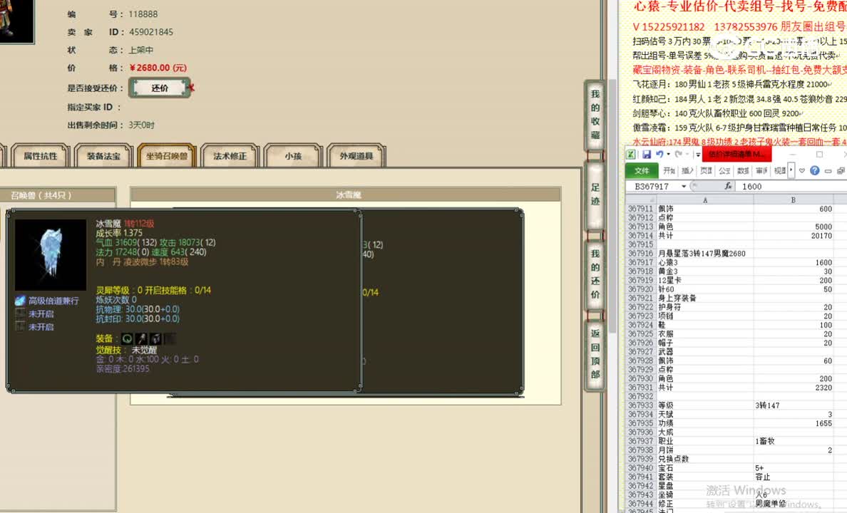Viewport: 847px width, 513px height.
Task: Select row header 367917
Action: [641, 262]
